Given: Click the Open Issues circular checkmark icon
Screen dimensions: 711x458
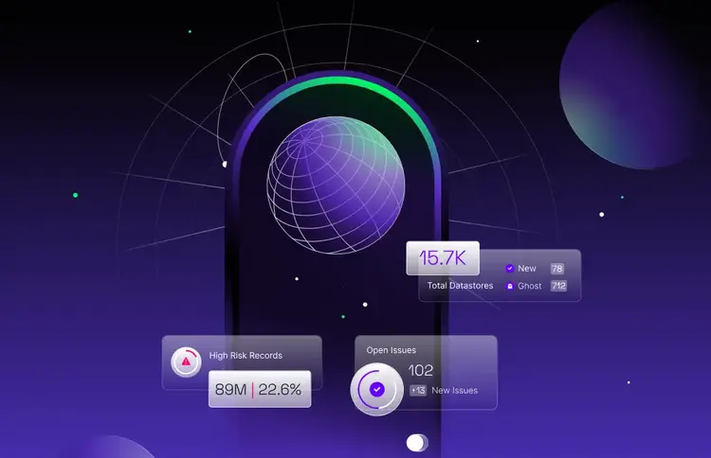Looking at the screenshot, I should pyautogui.click(x=377, y=389).
